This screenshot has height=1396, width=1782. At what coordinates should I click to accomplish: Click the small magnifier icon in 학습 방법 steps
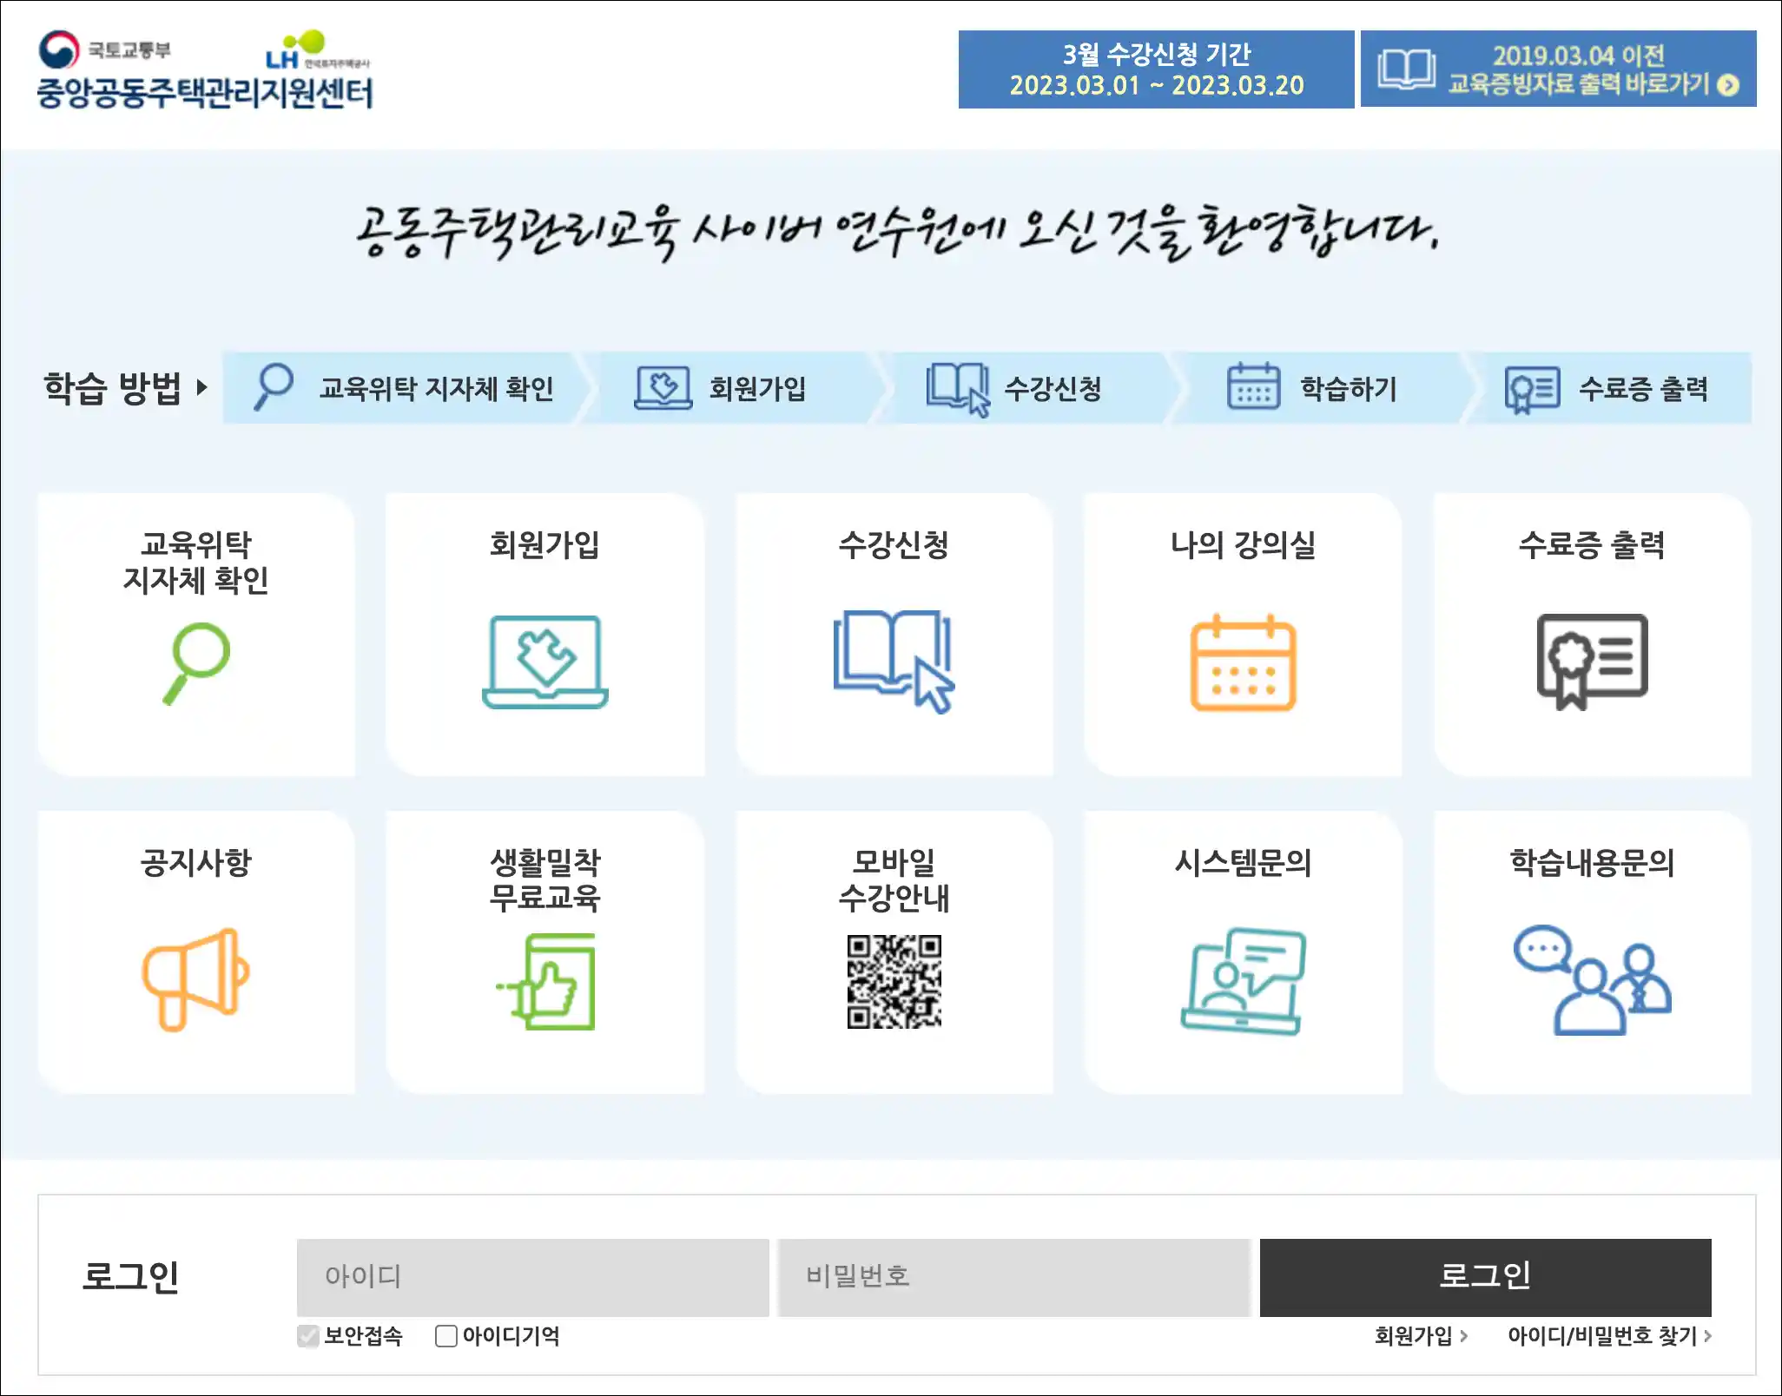[x=273, y=386]
